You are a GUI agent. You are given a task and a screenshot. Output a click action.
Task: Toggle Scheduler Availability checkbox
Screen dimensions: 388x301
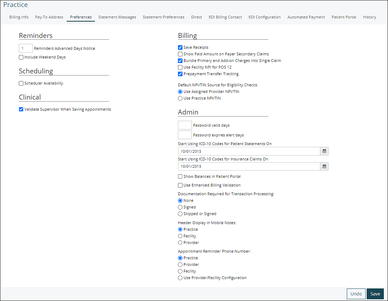(21, 84)
